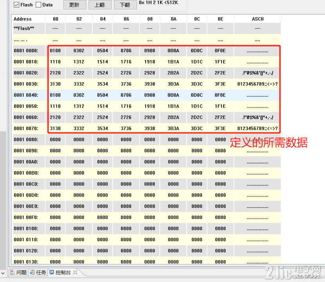Select address row 0001 00B0:

click(x=26, y=173)
